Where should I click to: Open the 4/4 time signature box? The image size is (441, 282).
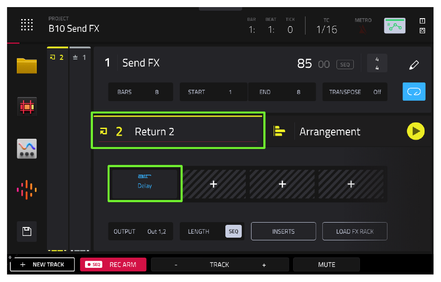click(x=377, y=63)
